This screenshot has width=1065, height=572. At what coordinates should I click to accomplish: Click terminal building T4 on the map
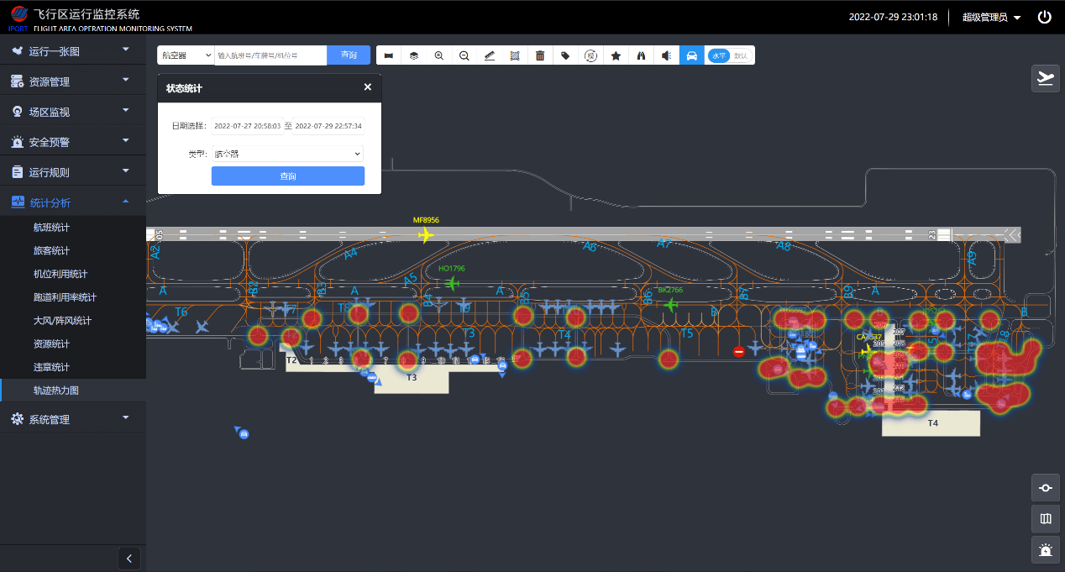[x=931, y=422]
